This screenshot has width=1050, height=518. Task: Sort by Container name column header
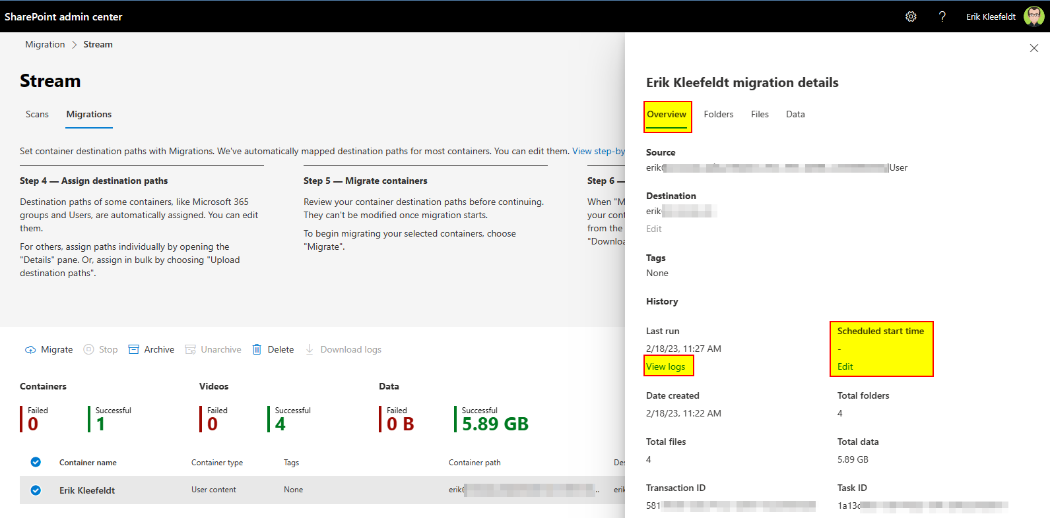pyautogui.click(x=88, y=463)
